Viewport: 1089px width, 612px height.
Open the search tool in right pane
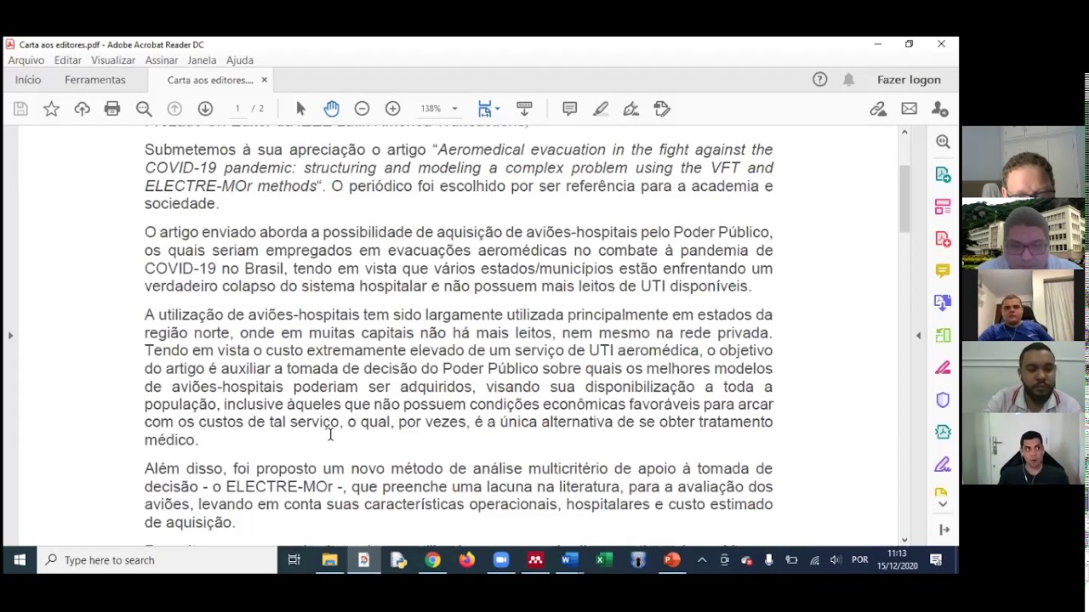(943, 142)
